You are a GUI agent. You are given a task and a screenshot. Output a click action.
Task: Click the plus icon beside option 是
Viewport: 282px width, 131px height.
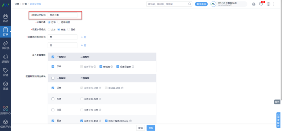click(82, 37)
